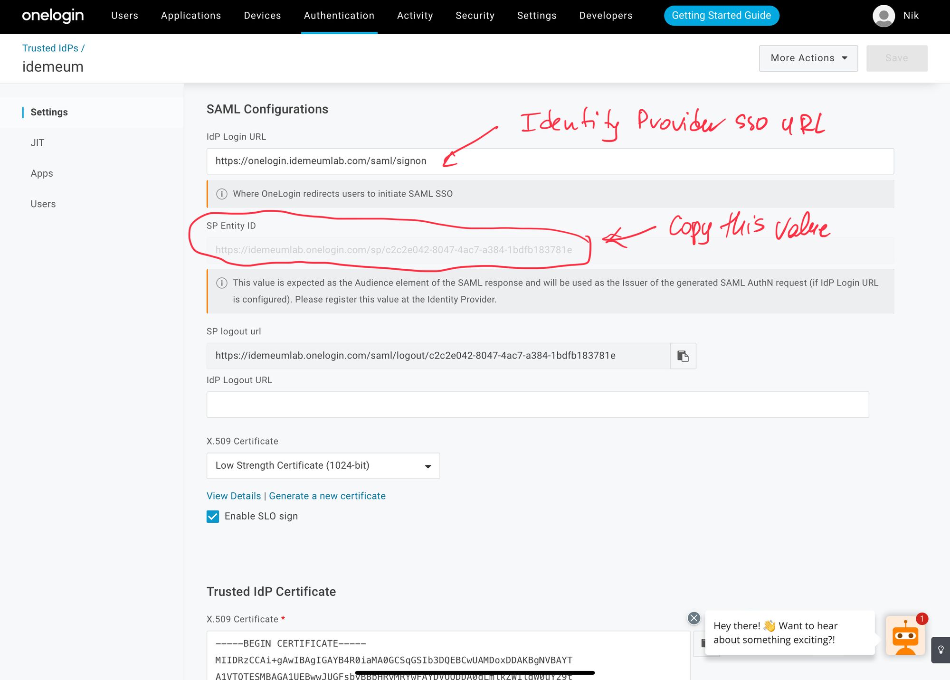The image size is (950, 680).
Task: Click the chat message 'Hey there! Want to hear'
Action: 790,633
